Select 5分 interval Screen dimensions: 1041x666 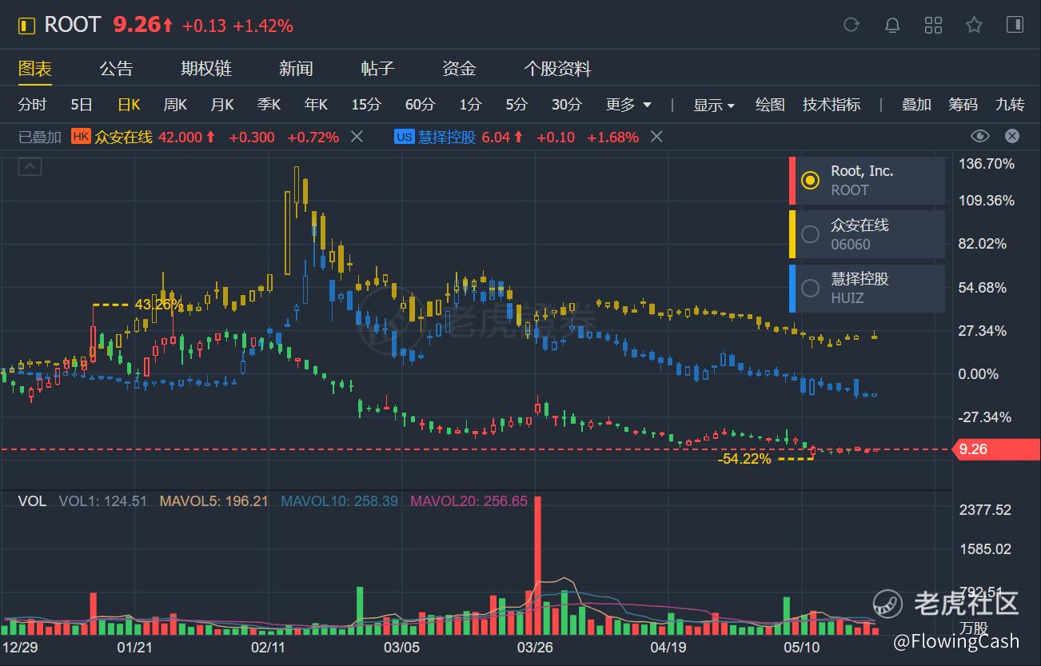tap(517, 105)
